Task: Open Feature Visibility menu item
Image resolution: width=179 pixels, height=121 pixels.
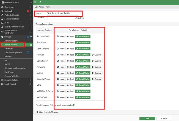Action: point(12,76)
